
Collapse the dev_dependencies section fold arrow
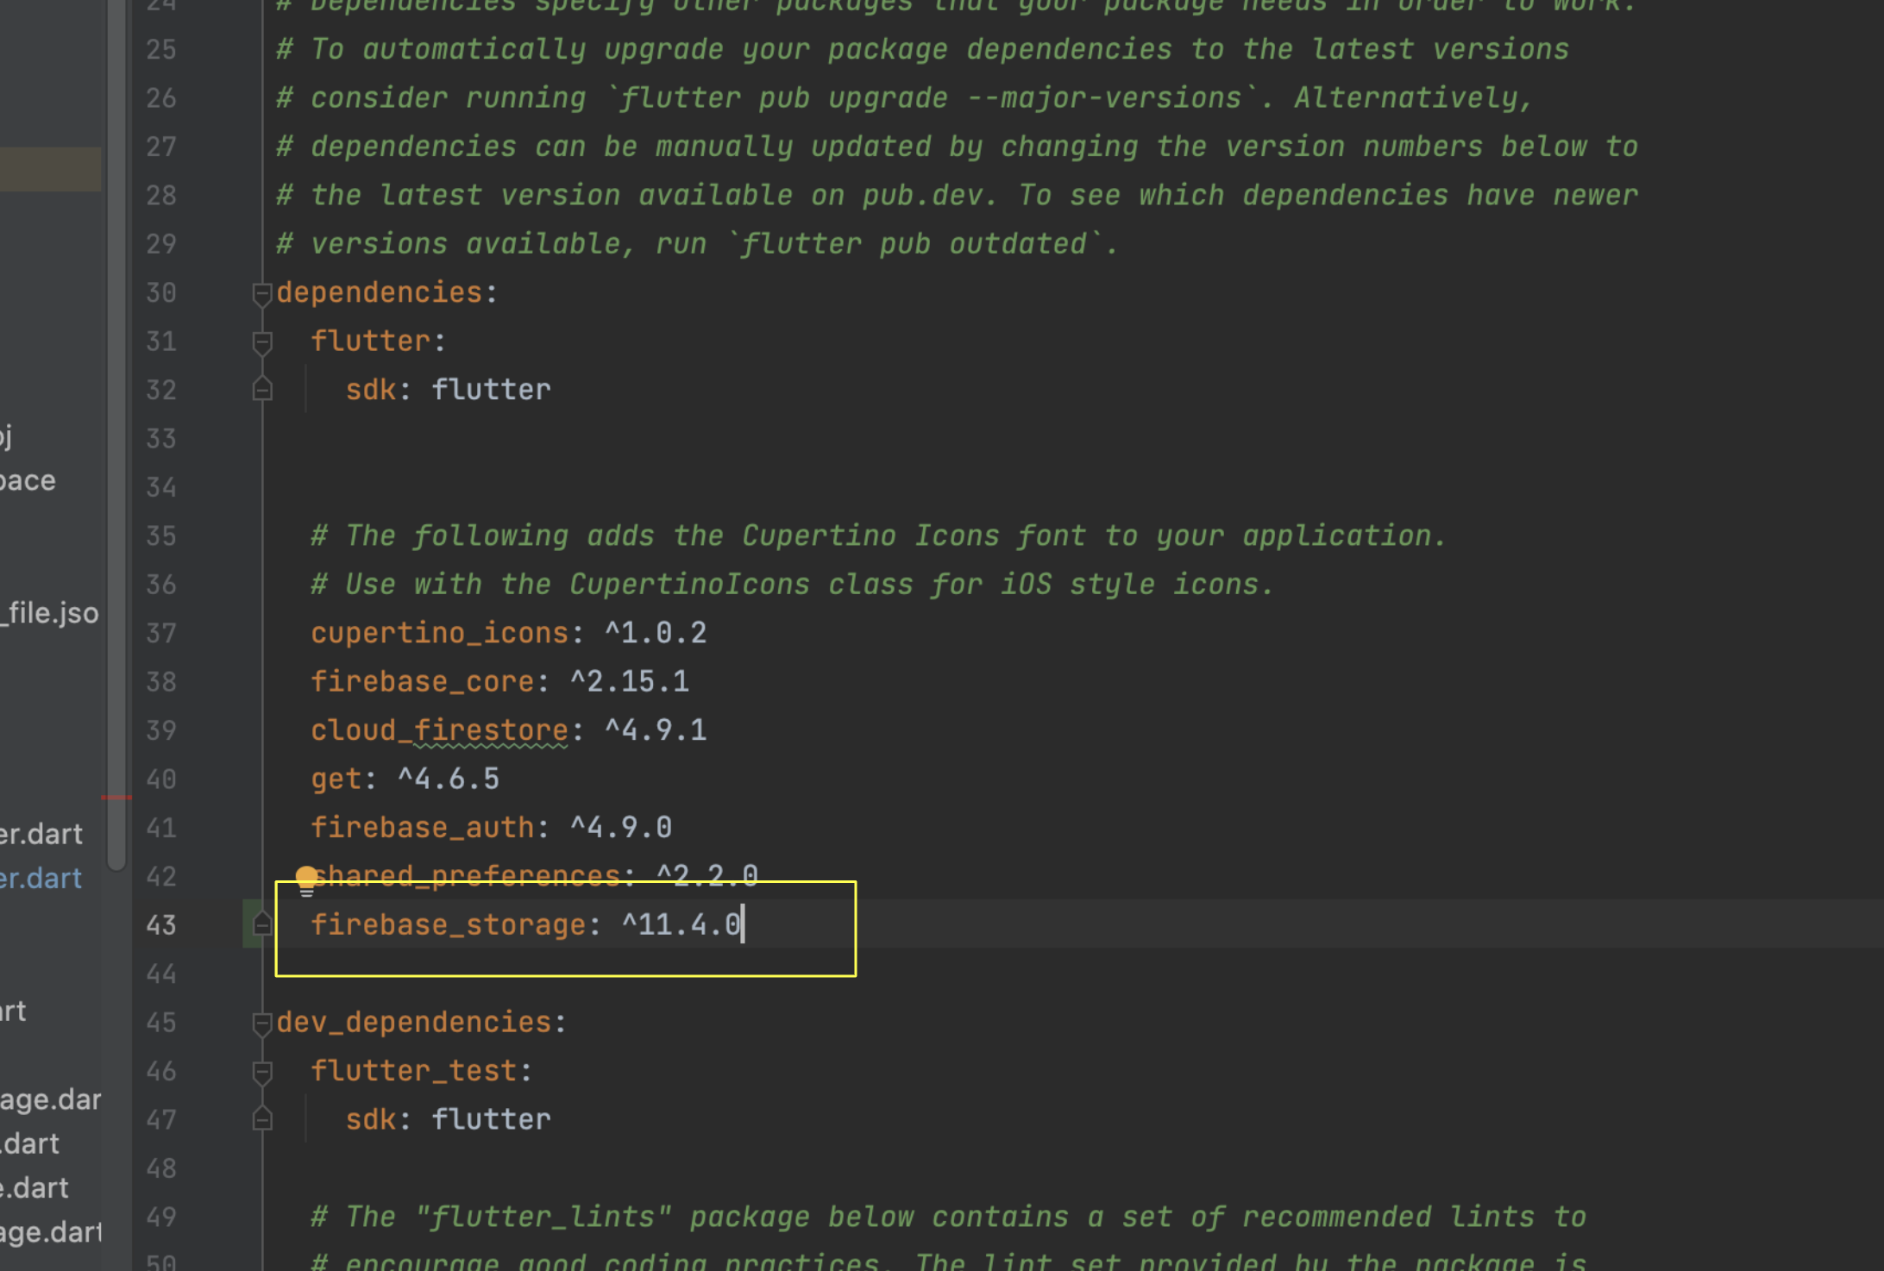(262, 1024)
